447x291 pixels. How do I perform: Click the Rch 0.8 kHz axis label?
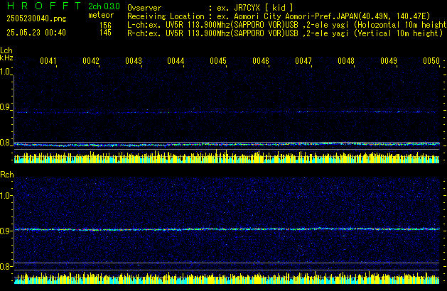click(6, 266)
